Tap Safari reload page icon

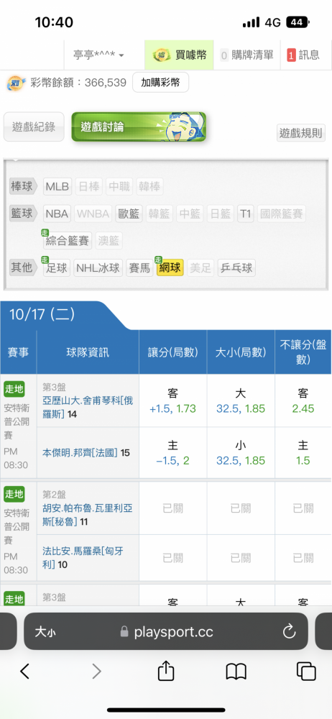290,632
